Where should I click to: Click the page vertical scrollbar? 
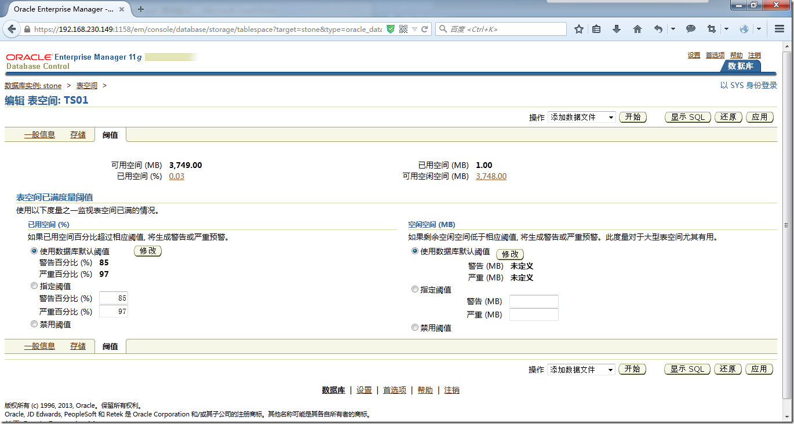tap(786, 226)
